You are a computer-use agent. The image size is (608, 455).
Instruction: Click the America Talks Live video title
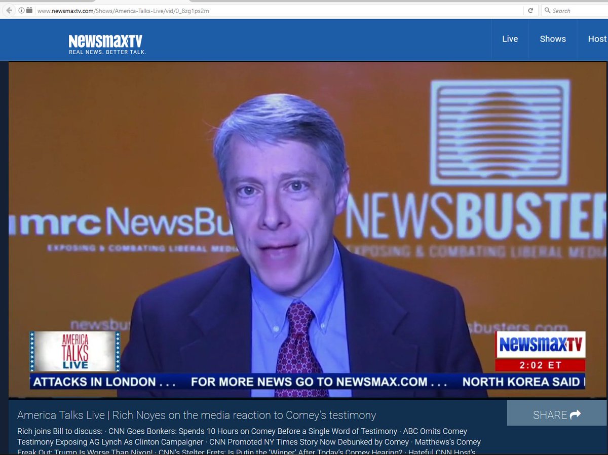pos(197,415)
